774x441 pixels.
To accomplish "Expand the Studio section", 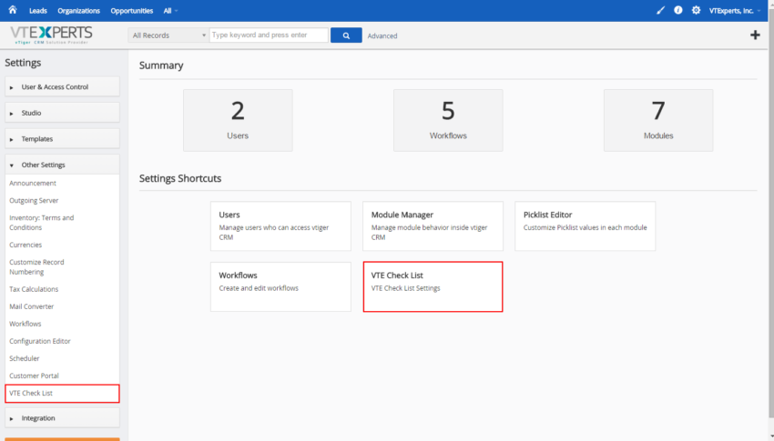I will pyautogui.click(x=62, y=113).
